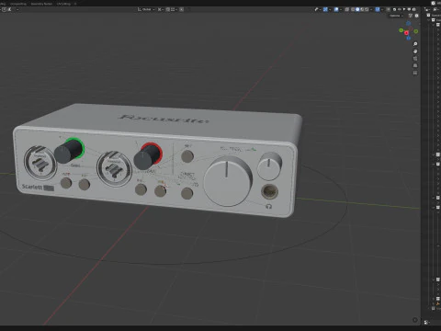The width and height of the screenshot is (441, 331).
Task: Switch to Rendered viewport shading
Action: coord(367,9)
